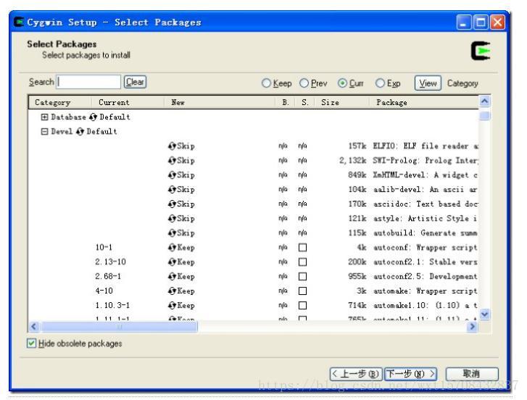Screen dimensions: 527x400
Task: Cycle the Skip icon for astyle
Action: (x=172, y=218)
